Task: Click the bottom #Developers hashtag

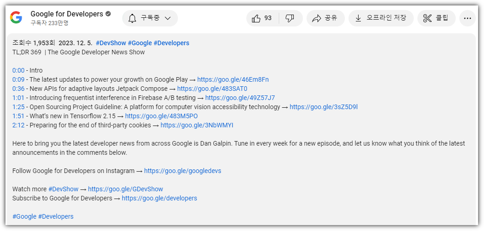Action: click(x=56, y=216)
